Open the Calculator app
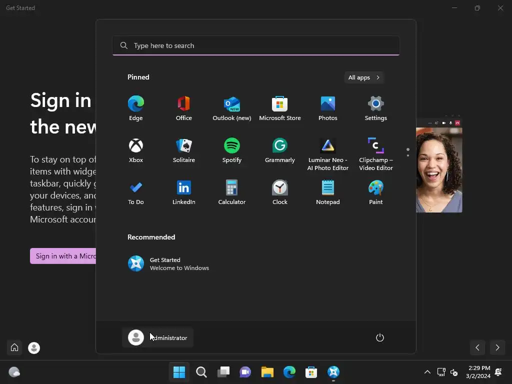512x384 pixels. point(232,192)
